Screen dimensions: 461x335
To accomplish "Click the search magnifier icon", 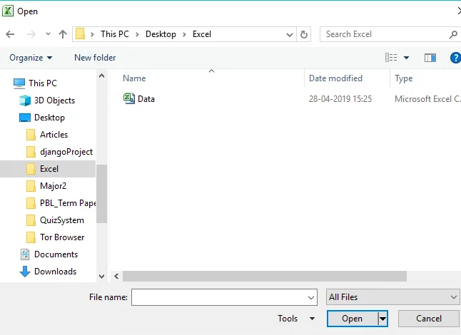I will point(453,35).
